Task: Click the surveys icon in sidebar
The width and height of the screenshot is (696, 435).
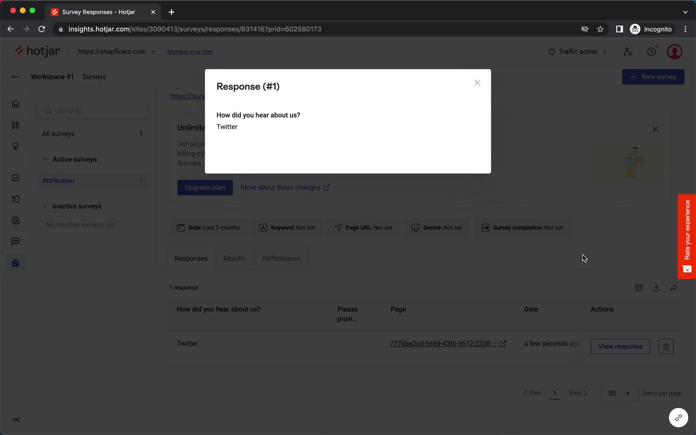Action: (x=15, y=262)
